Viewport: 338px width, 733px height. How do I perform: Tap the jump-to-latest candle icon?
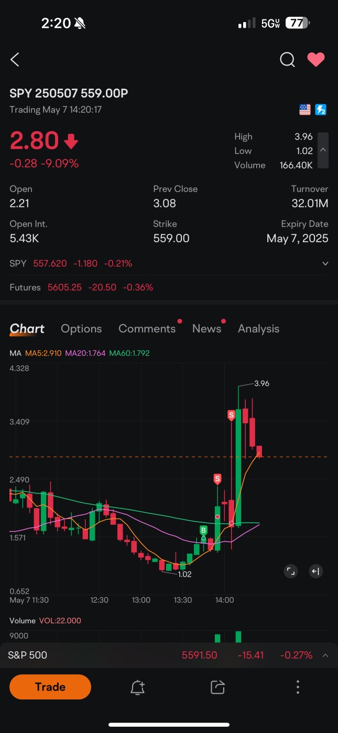pyautogui.click(x=315, y=572)
